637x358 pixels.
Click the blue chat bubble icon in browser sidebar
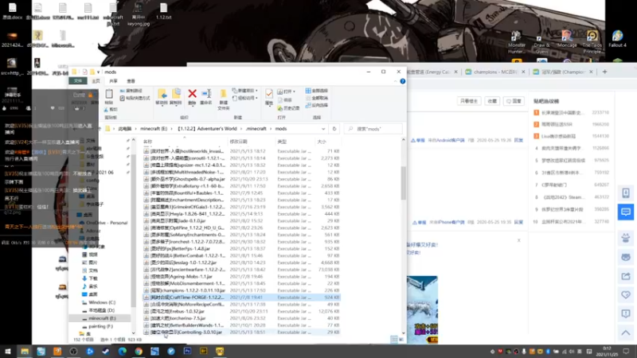coord(626,212)
